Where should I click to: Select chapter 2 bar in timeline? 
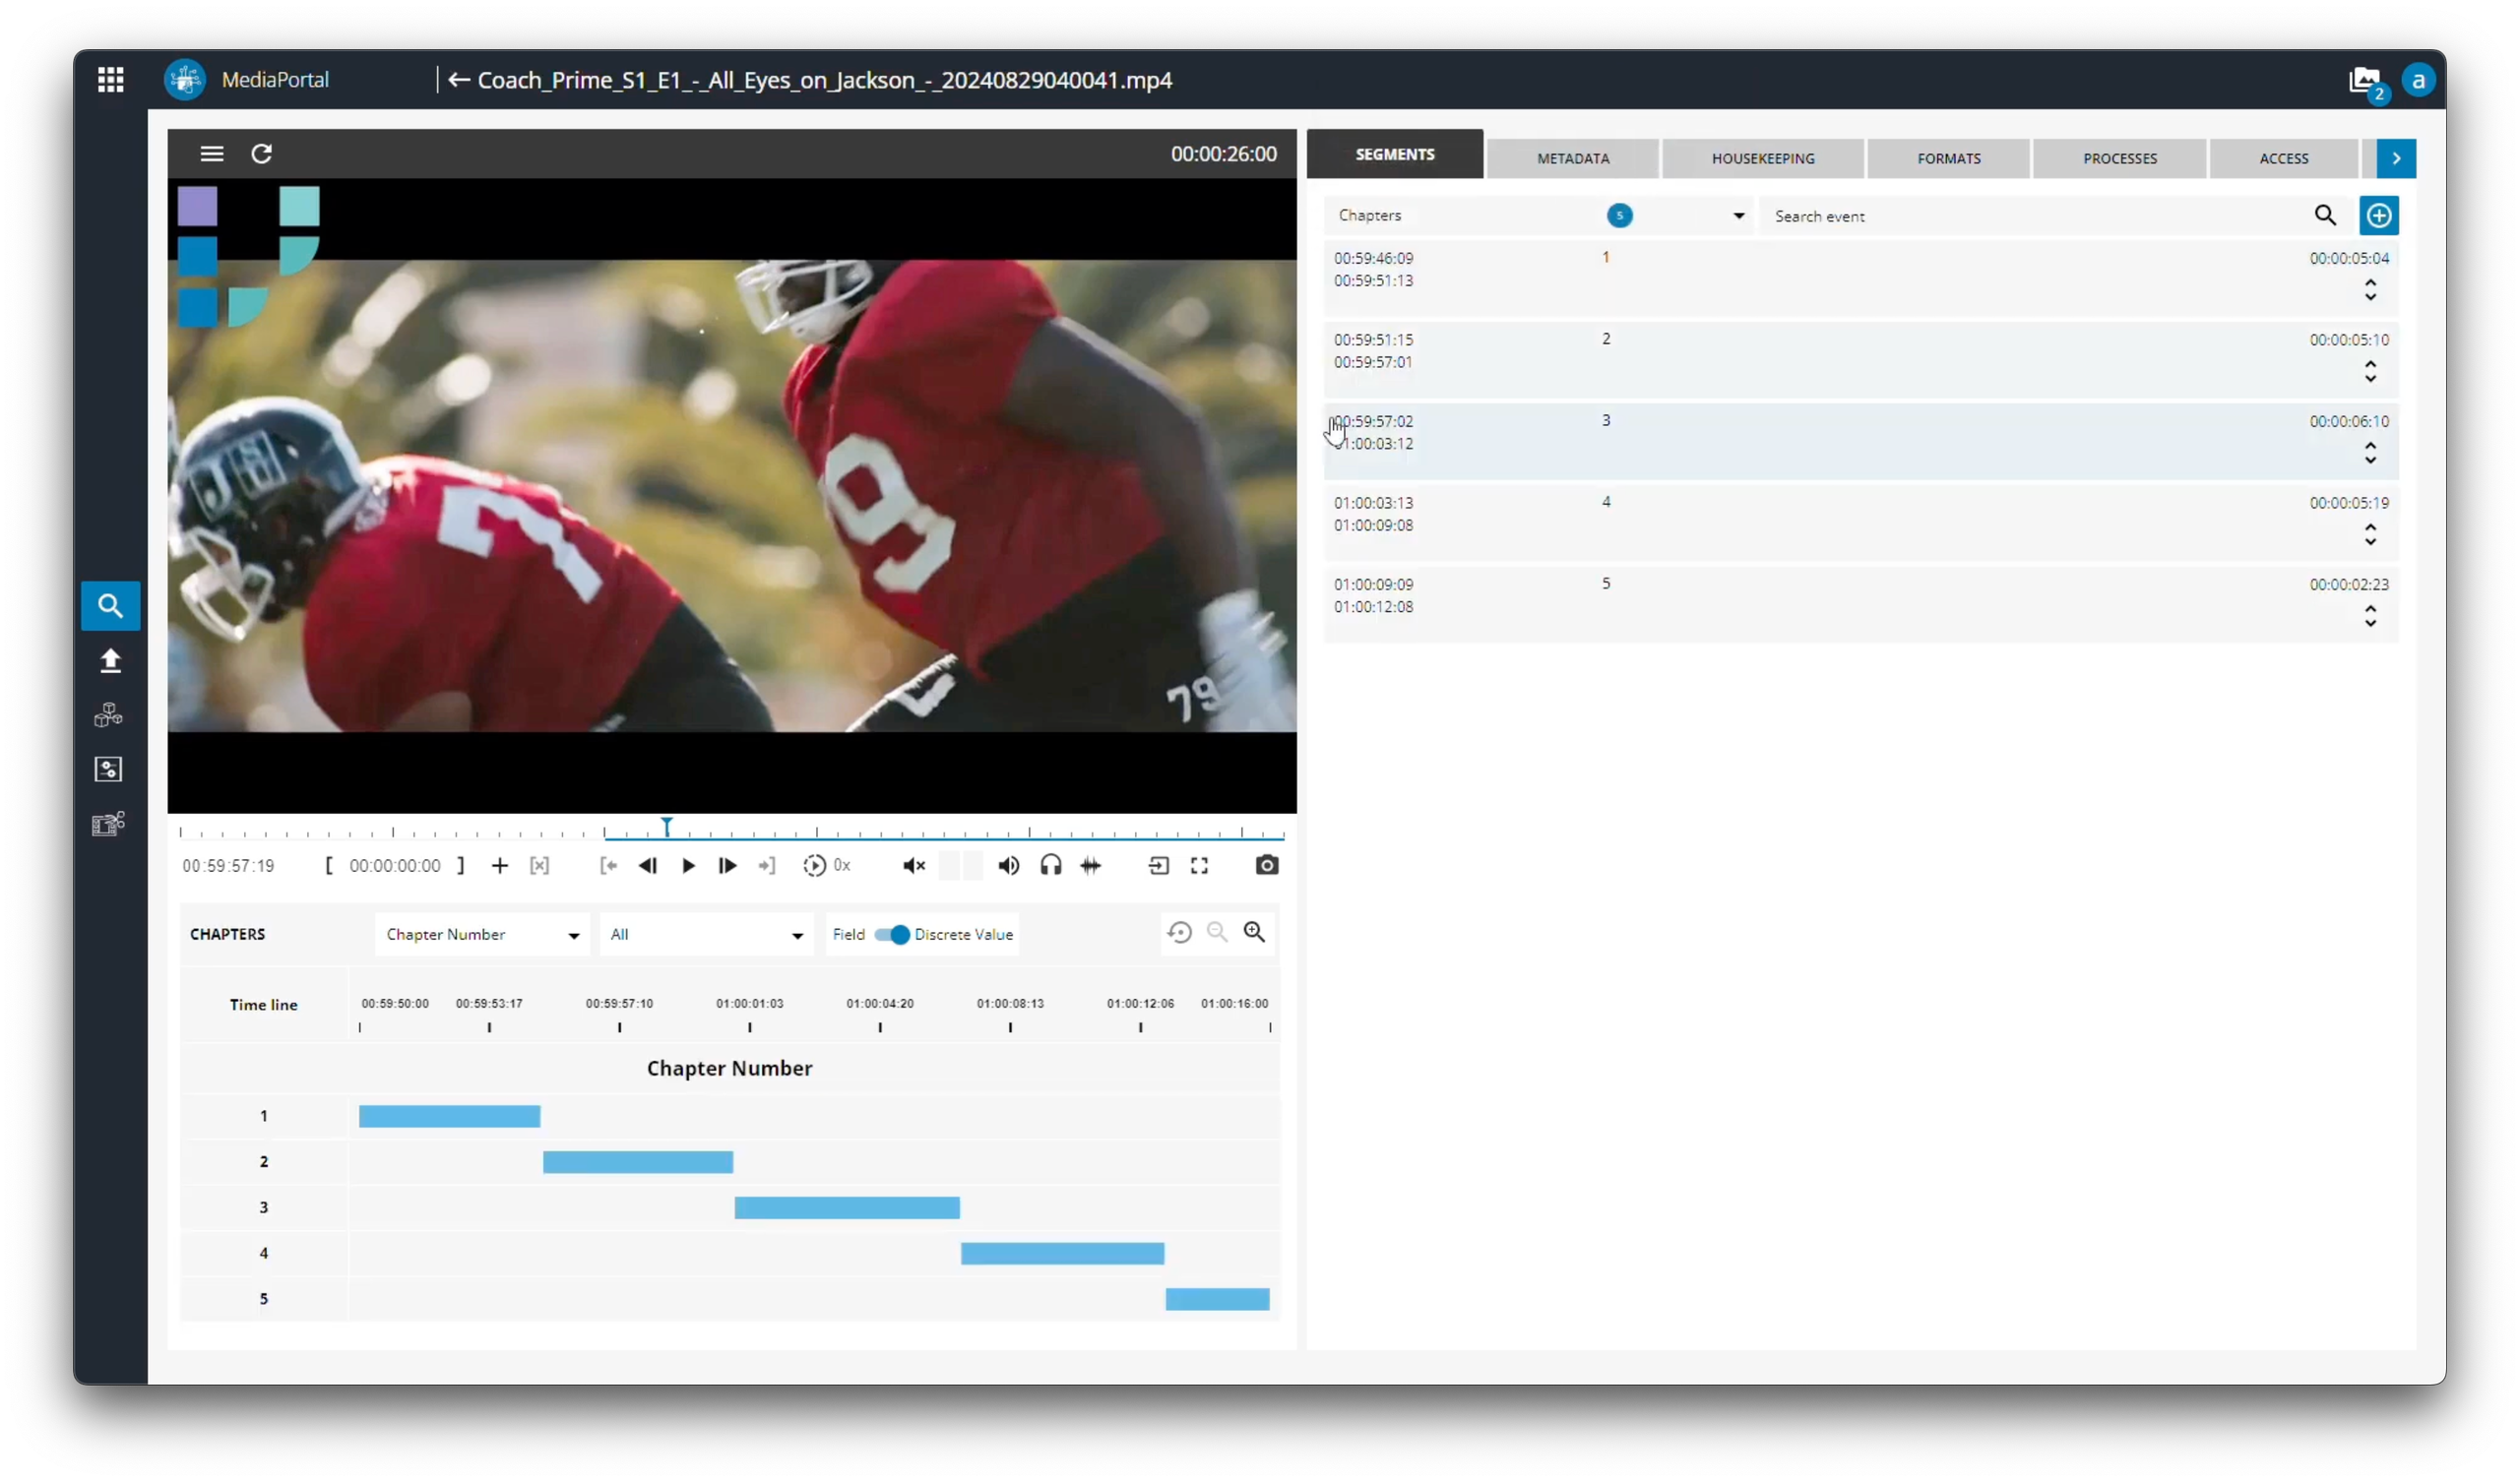(x=638, y=1162)
